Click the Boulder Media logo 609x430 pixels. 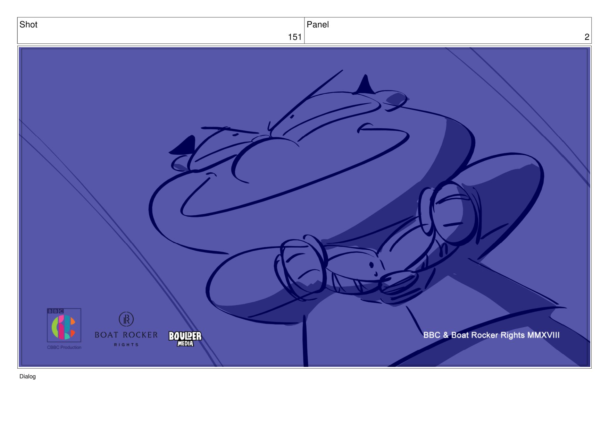point(185,339)
